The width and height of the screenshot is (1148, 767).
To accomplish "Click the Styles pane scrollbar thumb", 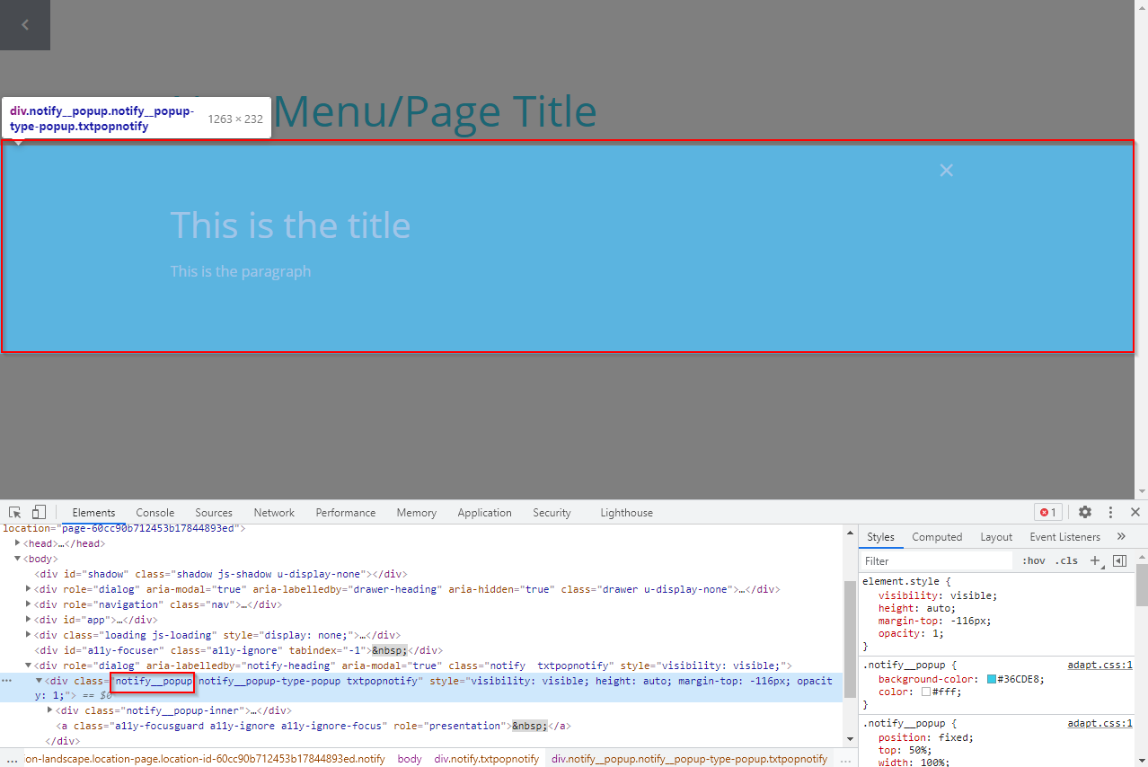I will [1142, 584].
